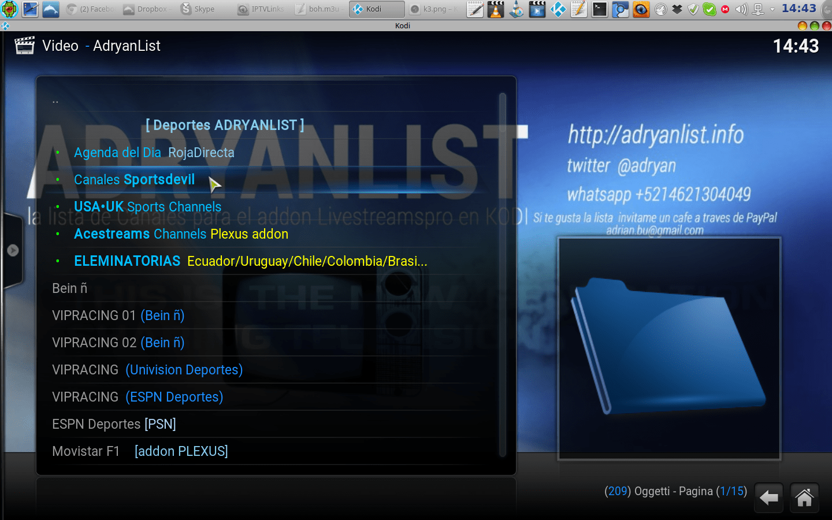832x520 pixels.
Task: Click the volume speaker tray icon
Action: click(741, 9)
